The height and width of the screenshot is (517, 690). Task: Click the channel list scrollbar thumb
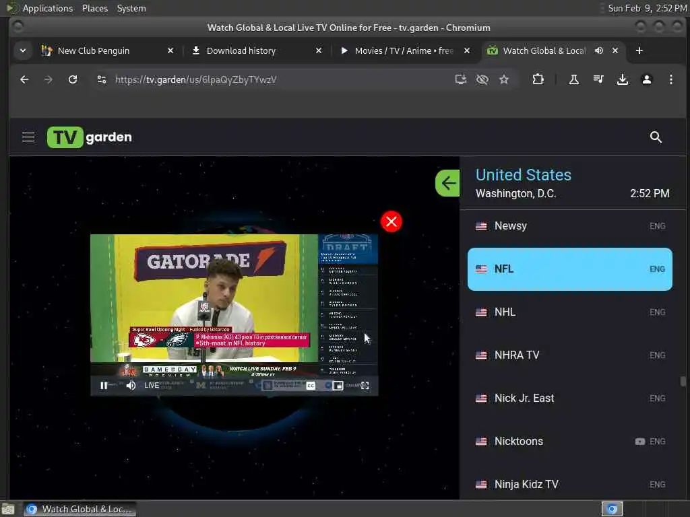pyautogui.click(x=683, y=381)
